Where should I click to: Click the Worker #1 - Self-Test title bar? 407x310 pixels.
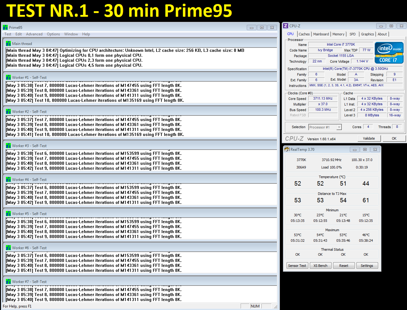click(140, 77)
